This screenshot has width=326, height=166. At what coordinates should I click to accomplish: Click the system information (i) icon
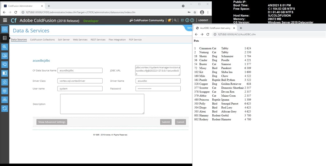(x=187, y=20)
